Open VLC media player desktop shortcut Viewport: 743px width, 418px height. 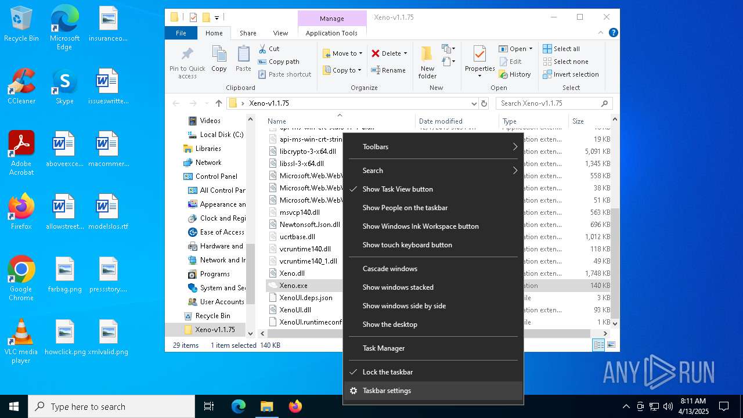pos(21,342)
